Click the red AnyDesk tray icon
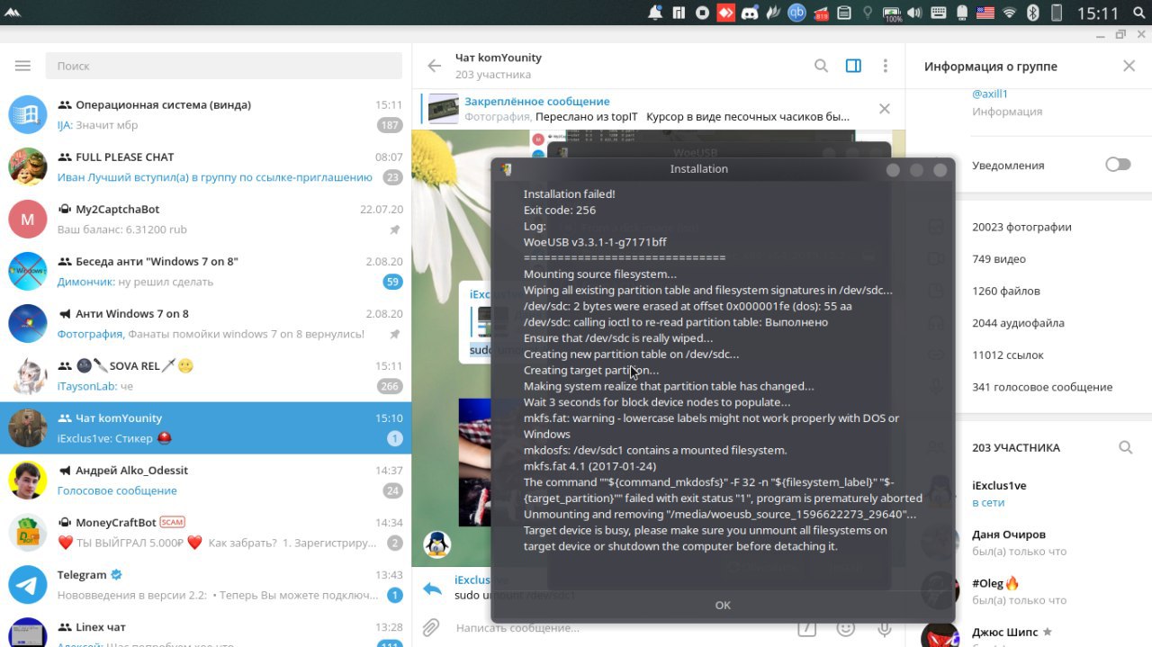The height and width of the screenshot is (647, 1152). pyautogui.click(x=726, y=13)
